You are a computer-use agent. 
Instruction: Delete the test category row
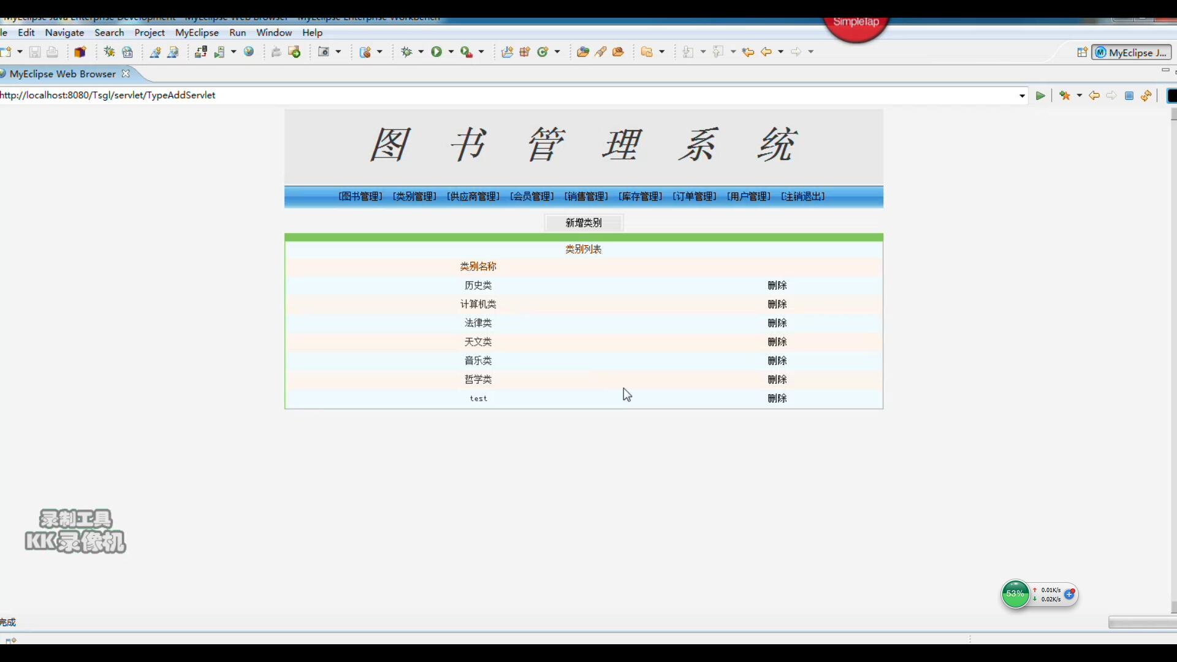pyautogui.click(x=777, y=398)
